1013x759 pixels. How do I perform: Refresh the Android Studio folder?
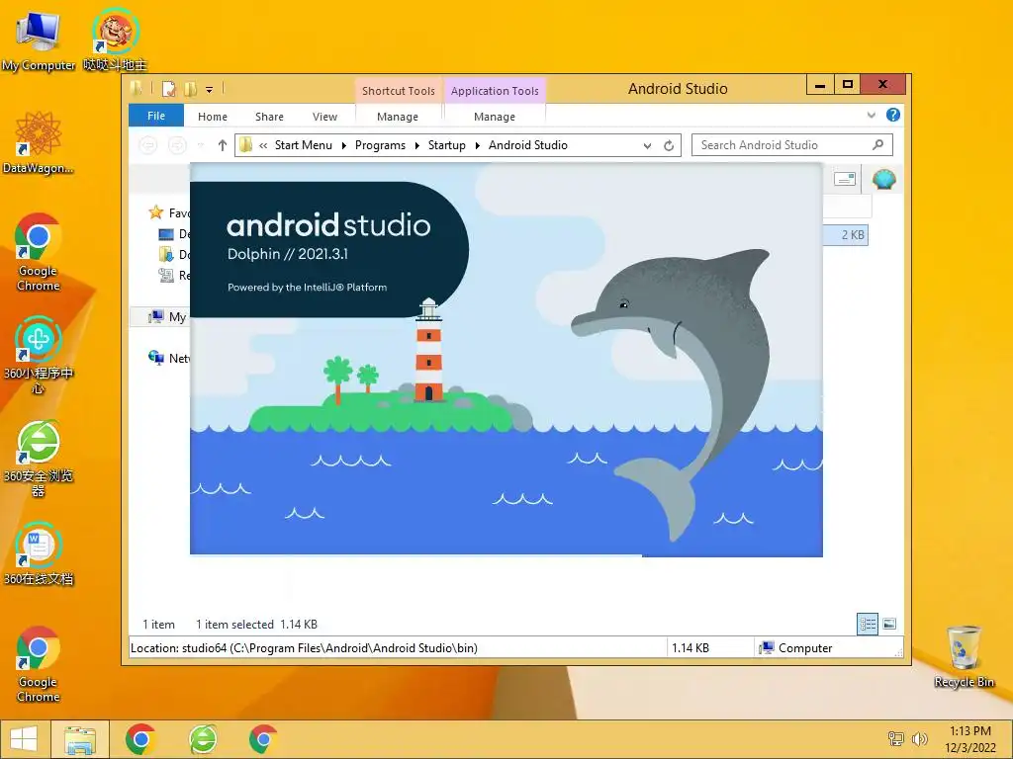669,146
